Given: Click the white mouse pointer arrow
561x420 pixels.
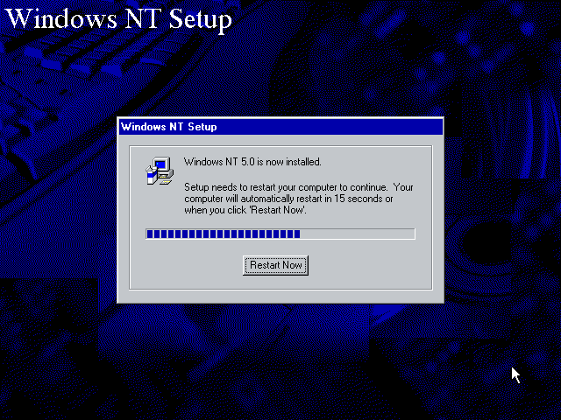Looking at the screenshot, I should click(x=515, y=375).
